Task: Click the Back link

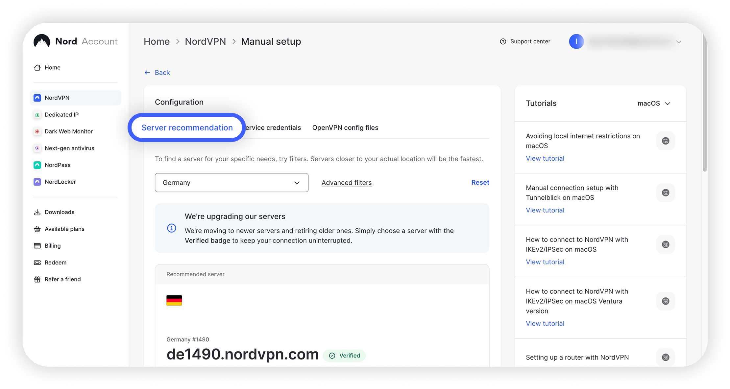Action: [162, 72]
